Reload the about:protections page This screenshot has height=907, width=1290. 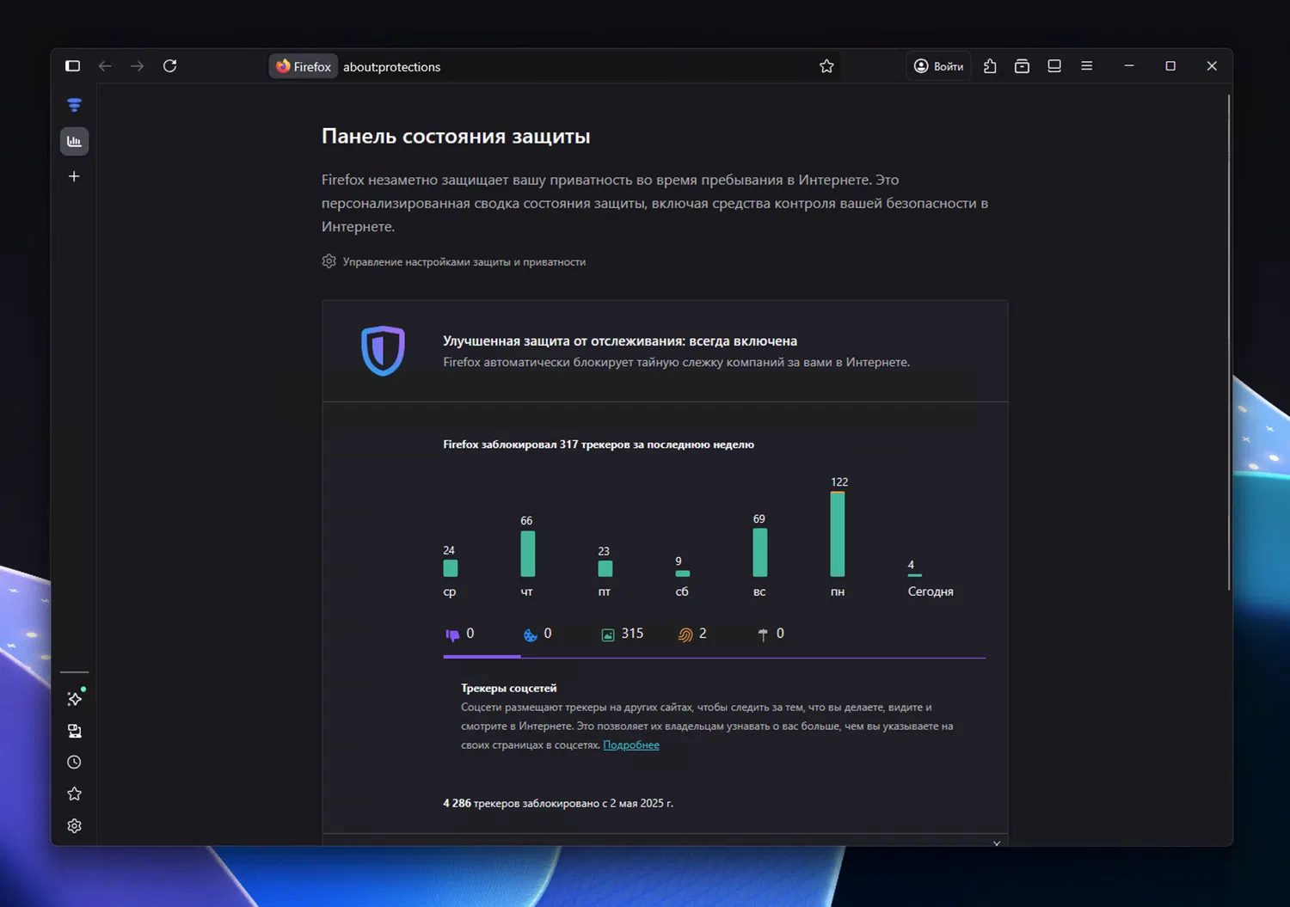(x=170, y=66)
